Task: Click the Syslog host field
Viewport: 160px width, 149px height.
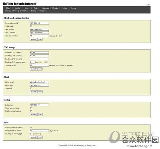Action: [x=39, y=105]
